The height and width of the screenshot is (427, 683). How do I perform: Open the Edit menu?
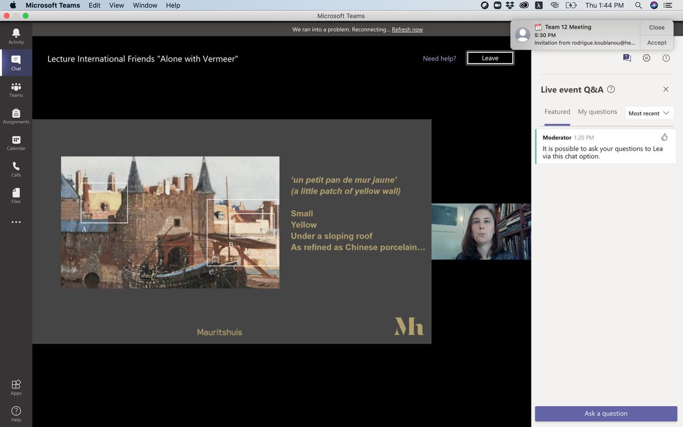pos(94,5)
